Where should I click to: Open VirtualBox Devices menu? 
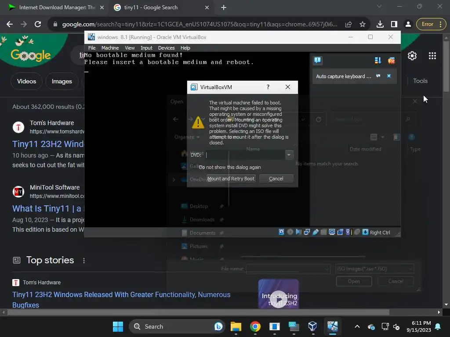click(x=166, y=48)
